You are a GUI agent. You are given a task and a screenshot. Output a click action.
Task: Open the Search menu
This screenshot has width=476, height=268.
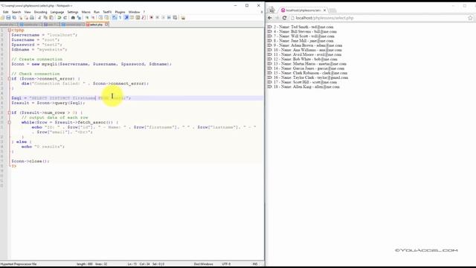[16, 12]
